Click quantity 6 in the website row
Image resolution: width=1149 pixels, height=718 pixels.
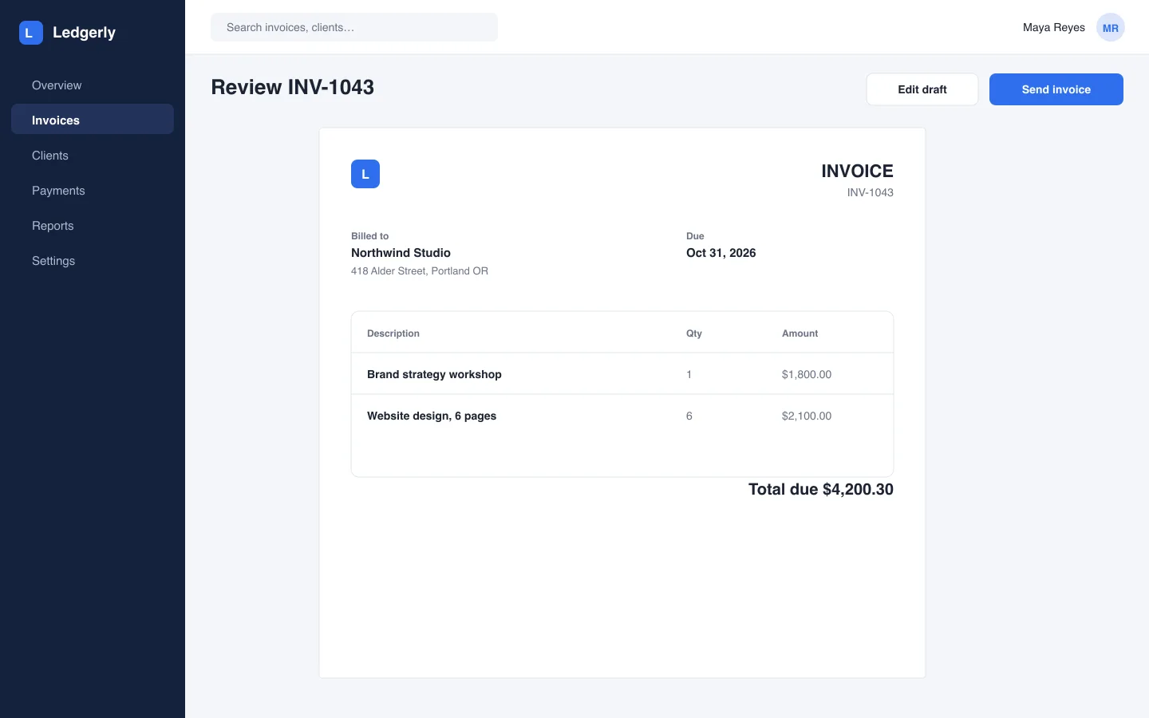pos(689,416)
